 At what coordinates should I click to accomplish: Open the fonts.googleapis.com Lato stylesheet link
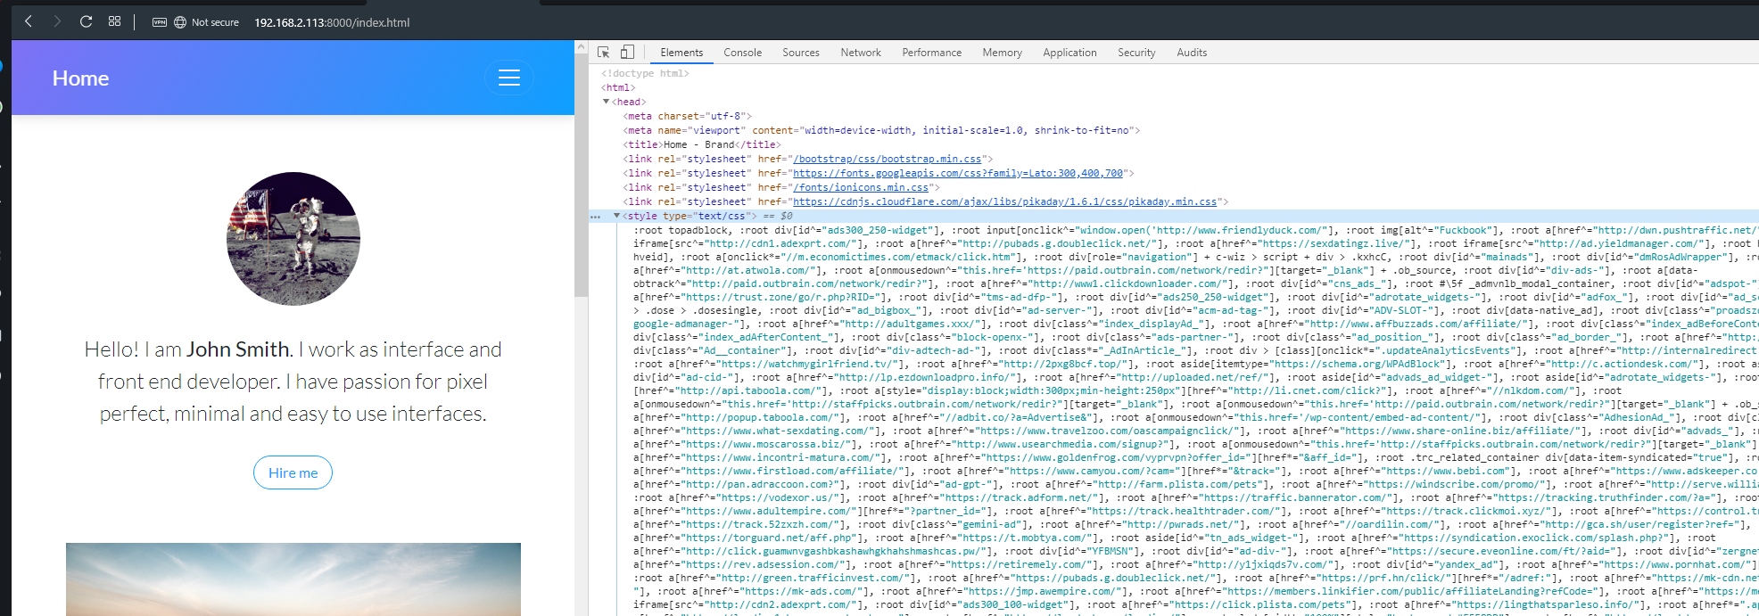pos(958,173)
